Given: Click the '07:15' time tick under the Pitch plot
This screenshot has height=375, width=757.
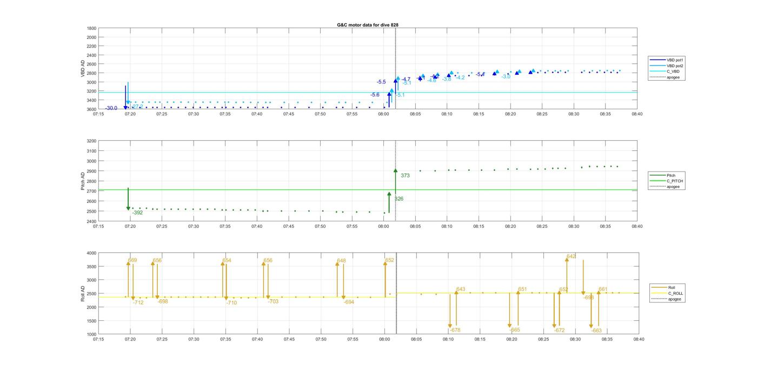Looking at the screenshot, I should [98, 226].
